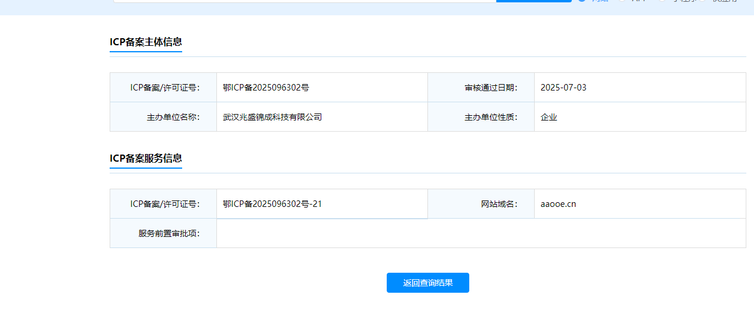The image size is (754, 318).
Task: Click the website domain value aaooe.cn
Action: coord(558,204)
